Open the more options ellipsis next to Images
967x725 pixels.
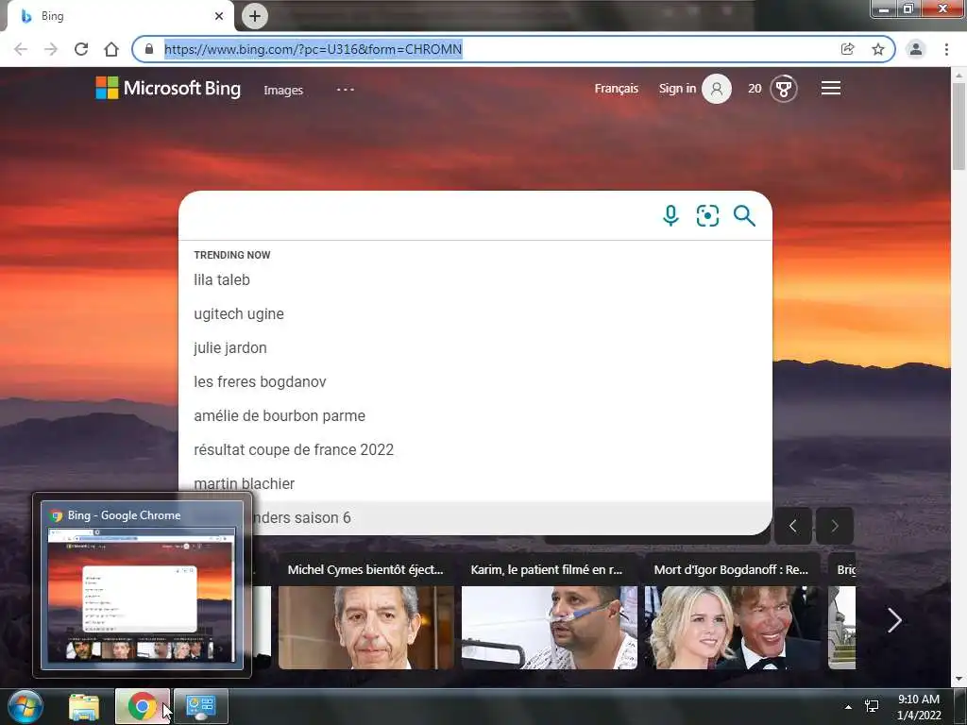point(346,90)
